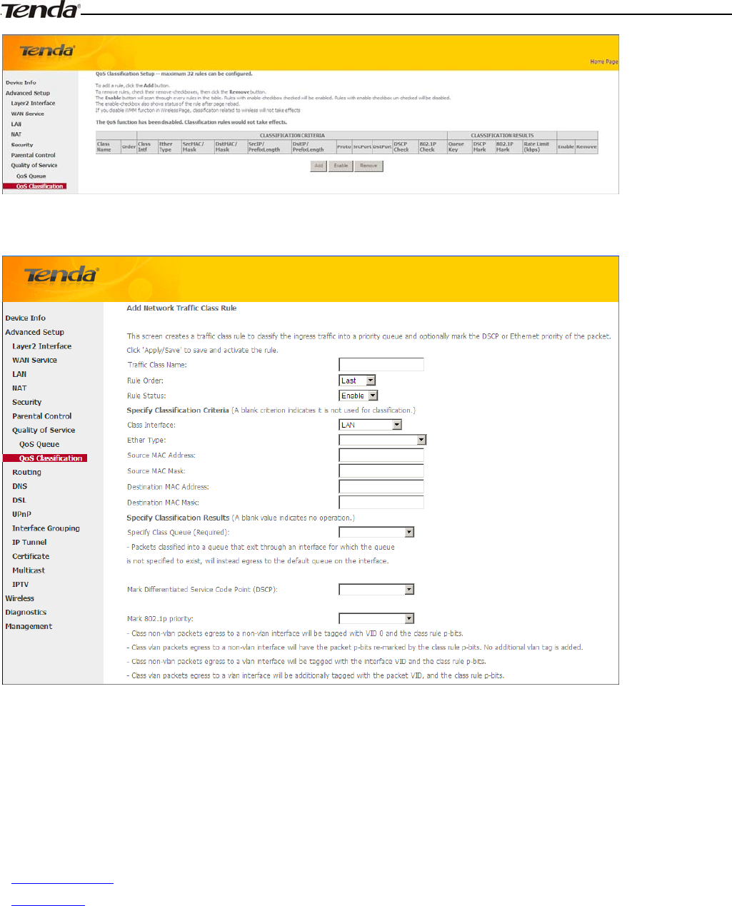Screen dimensions: 732x906
Task: Select Advanced Setup in the Add Rule page sidebar
Action: click(34, 333)
